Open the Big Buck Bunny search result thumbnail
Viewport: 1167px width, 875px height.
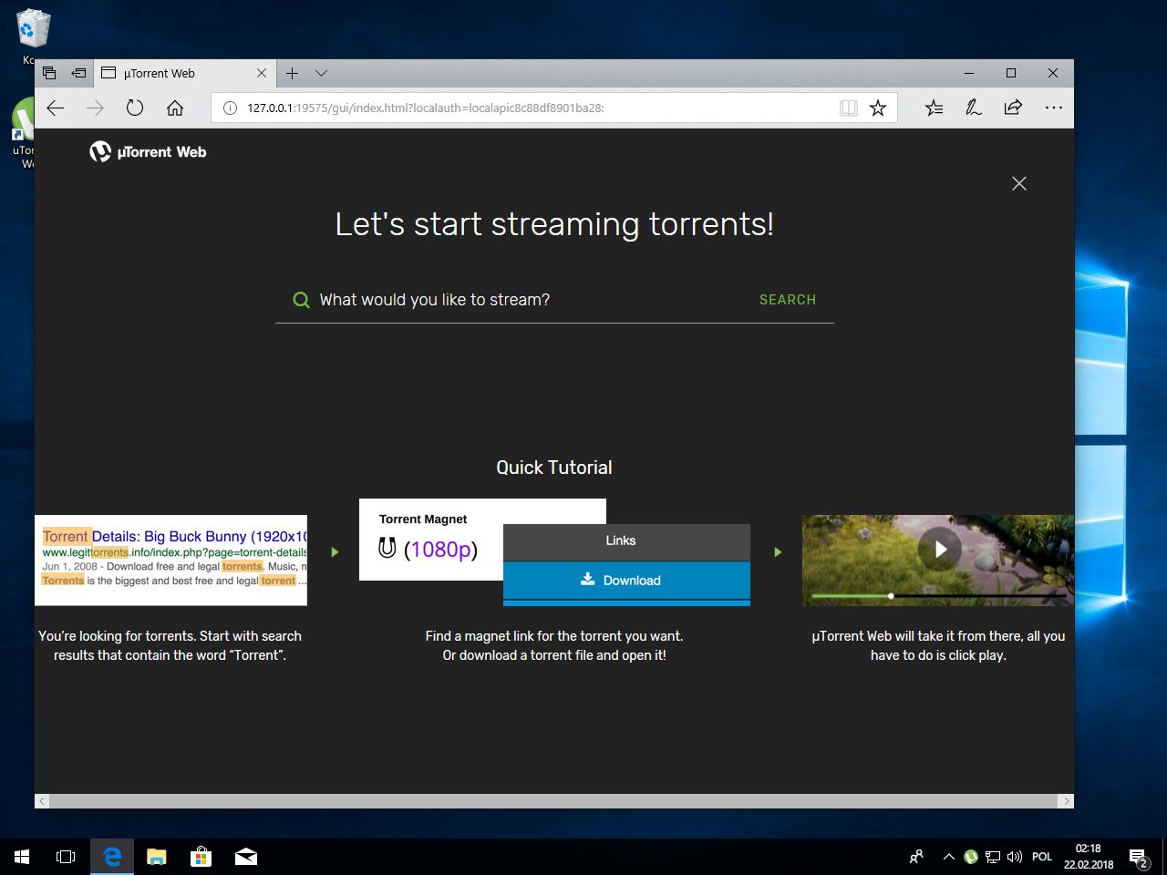pyautogui.click(x=170, y=560)
